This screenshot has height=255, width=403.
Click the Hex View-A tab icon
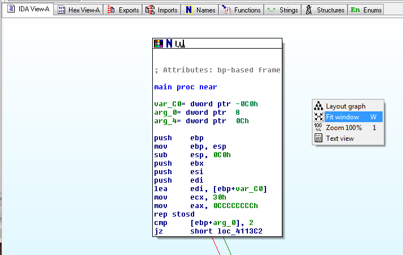pyautogui.click(x=63, y=10)
